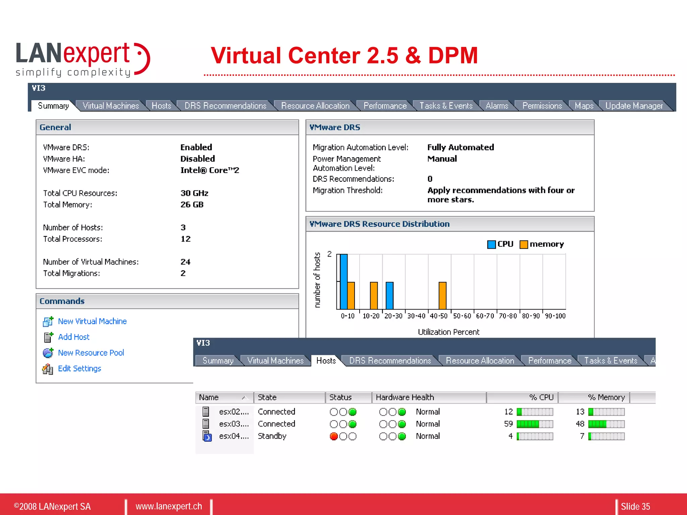Click esx03 hardware health green indicator
This screenshot has width=687, height=515.
(x=402, y=424)
